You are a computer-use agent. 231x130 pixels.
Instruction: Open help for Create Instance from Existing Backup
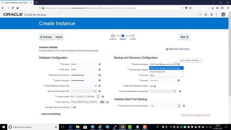(x=184, y=106)
